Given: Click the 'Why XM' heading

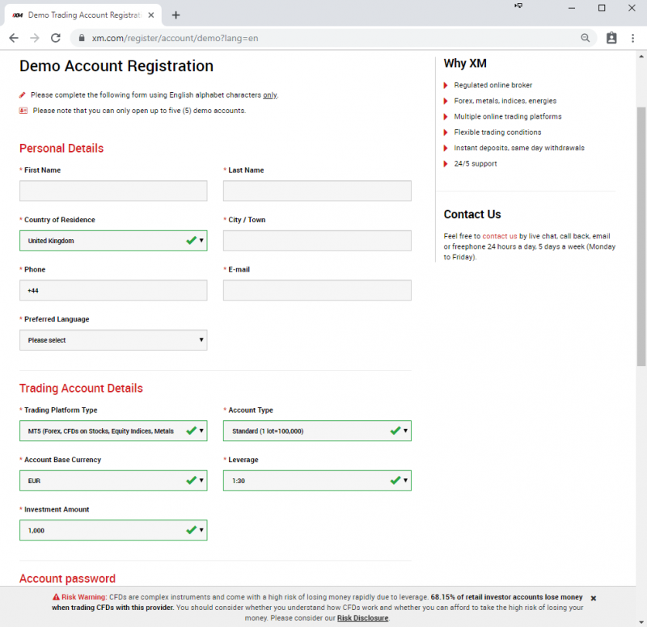Looking at the screenshot, I should click(465, 64).
